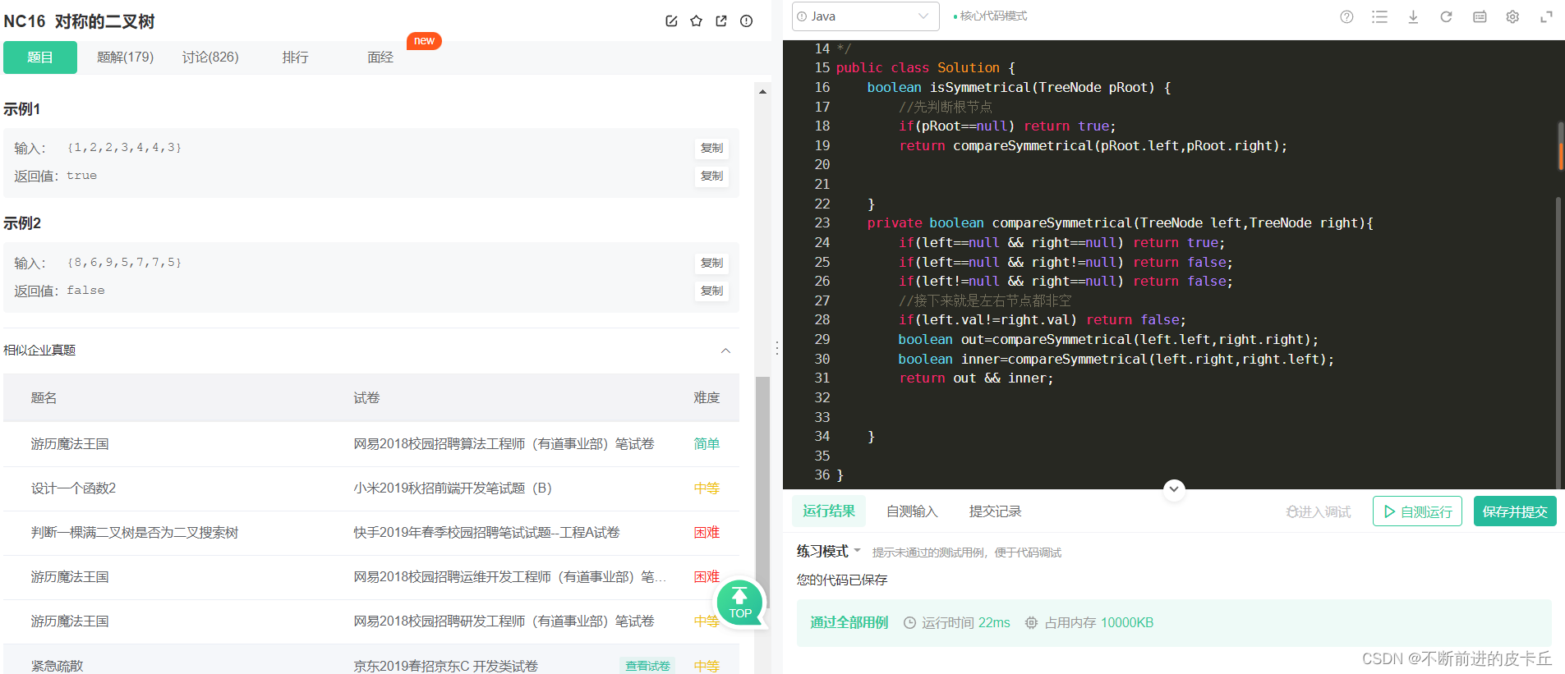Open 游历魔法王国 from the 研发工程师 exam row
Image resolution: width=1565 pixels, height=674 pixels.
[70, 621]
